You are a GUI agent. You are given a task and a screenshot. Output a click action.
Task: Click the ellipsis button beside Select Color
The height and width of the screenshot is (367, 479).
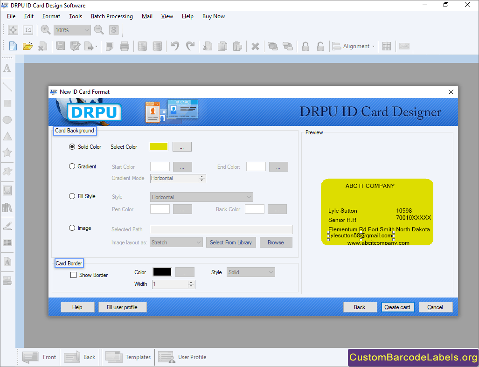[x=182, y=147]
